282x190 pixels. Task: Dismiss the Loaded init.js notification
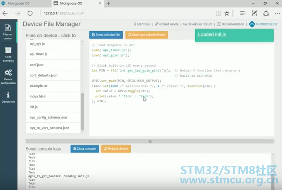click(234, 35)
